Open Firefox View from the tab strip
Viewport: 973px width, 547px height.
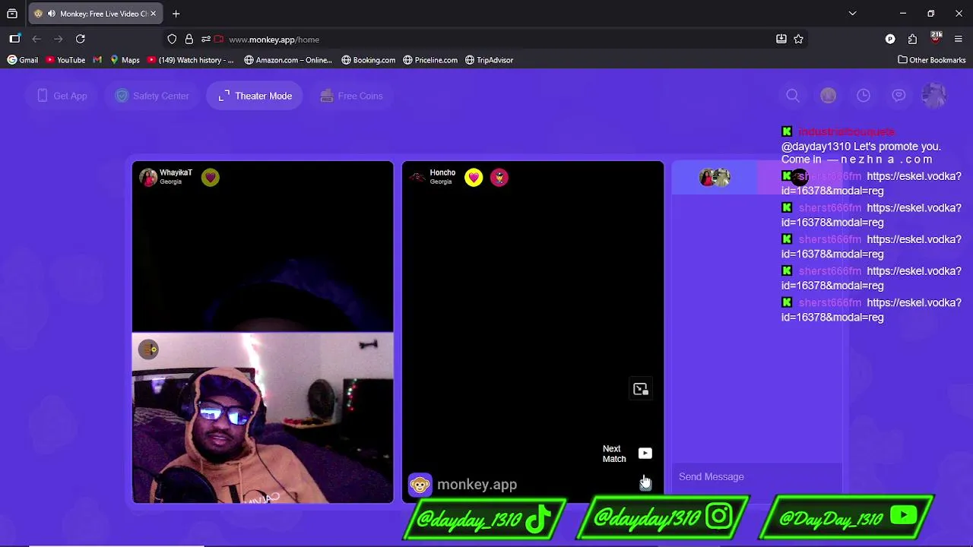(12, 14)
